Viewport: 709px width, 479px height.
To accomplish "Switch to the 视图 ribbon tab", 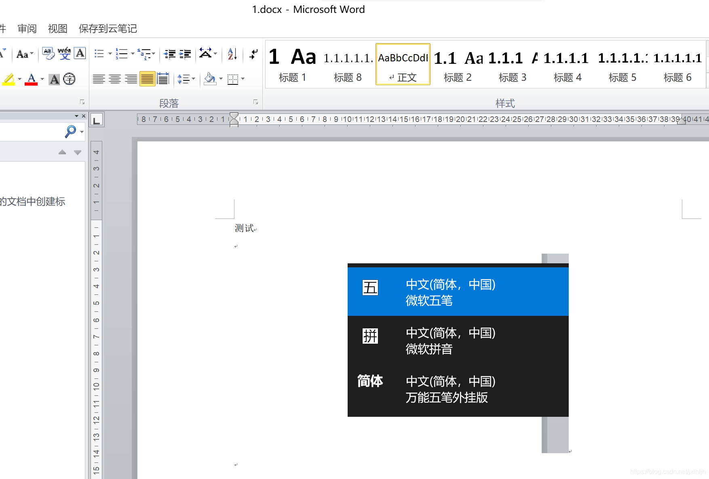I will click(57, 28).
